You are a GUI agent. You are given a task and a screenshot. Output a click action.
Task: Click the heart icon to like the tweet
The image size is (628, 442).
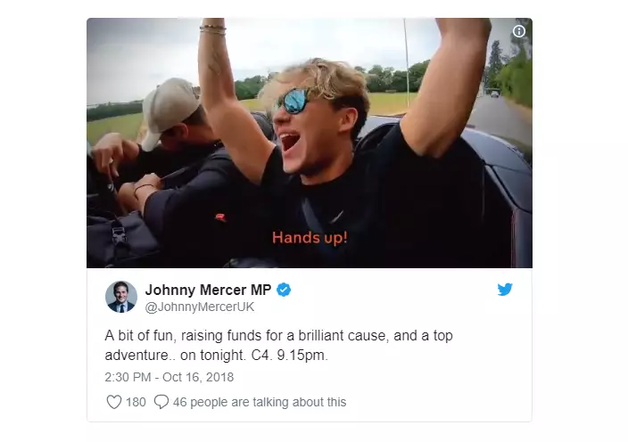point(114,402)
